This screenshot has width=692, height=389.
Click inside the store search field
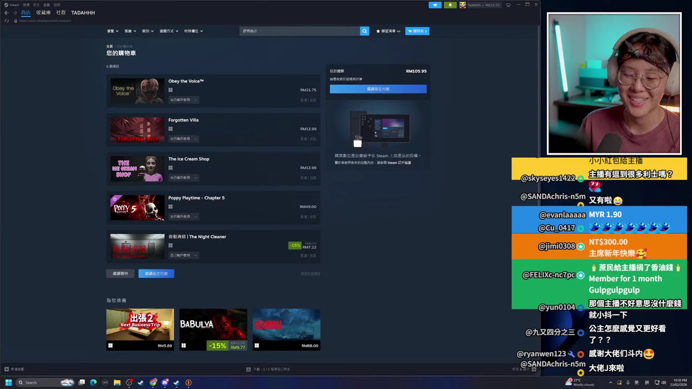pyautogui.click(x=300, y=31)
